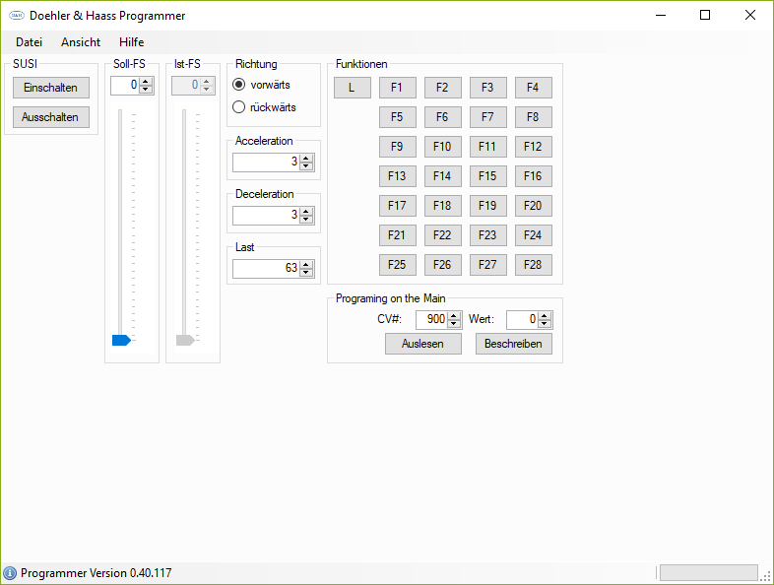Toggle function F2
The width and height of the screenshot is (774, 585).
click(x=443, y=88)
